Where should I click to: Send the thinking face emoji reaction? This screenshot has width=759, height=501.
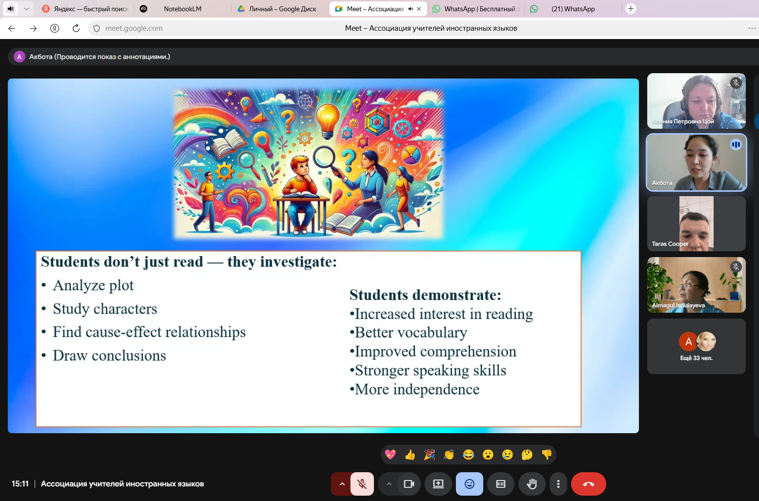coord(527,455)
